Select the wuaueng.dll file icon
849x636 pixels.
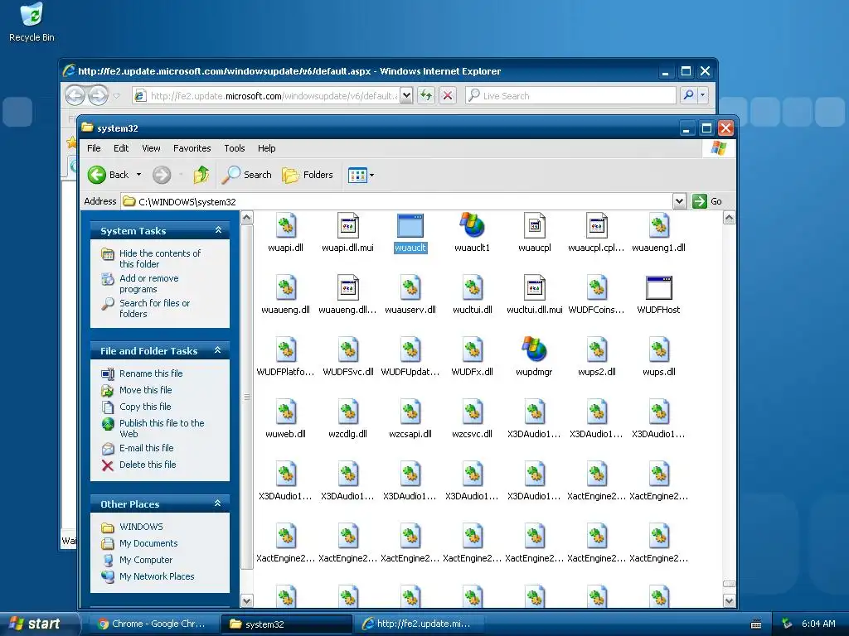(285, 287)
